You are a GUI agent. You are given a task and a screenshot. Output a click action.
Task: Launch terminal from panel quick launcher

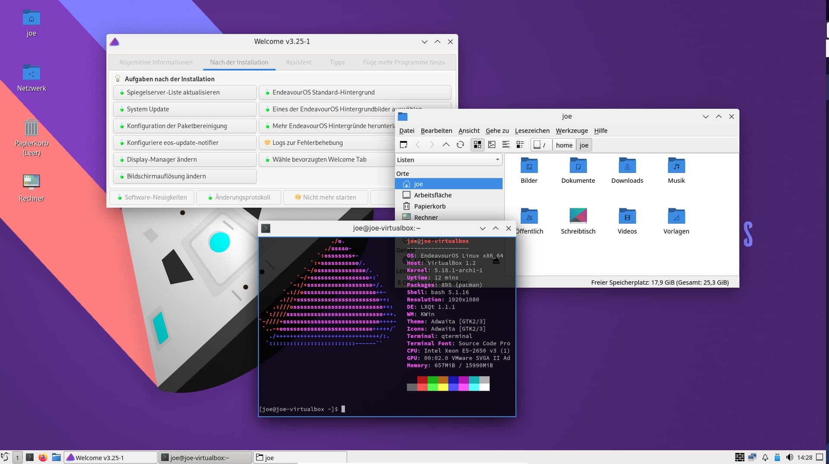pyautogui.click(x=30, y=457)
